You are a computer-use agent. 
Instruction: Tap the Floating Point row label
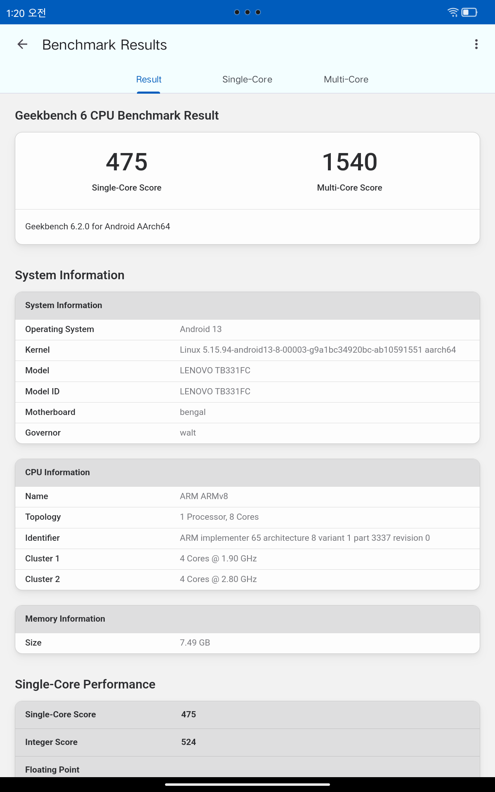[x=52, y=770]
